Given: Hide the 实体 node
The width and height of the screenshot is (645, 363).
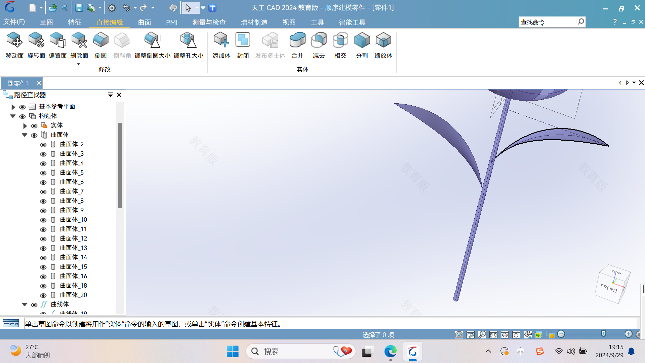Looking at the screenshot, I should [x=34, y=126].
